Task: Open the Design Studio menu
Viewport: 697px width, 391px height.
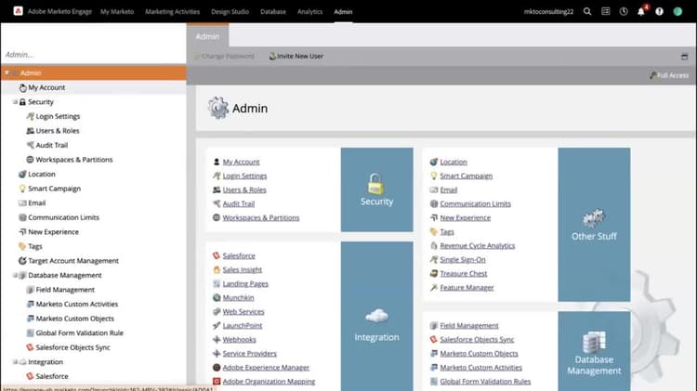Action: 230,11
